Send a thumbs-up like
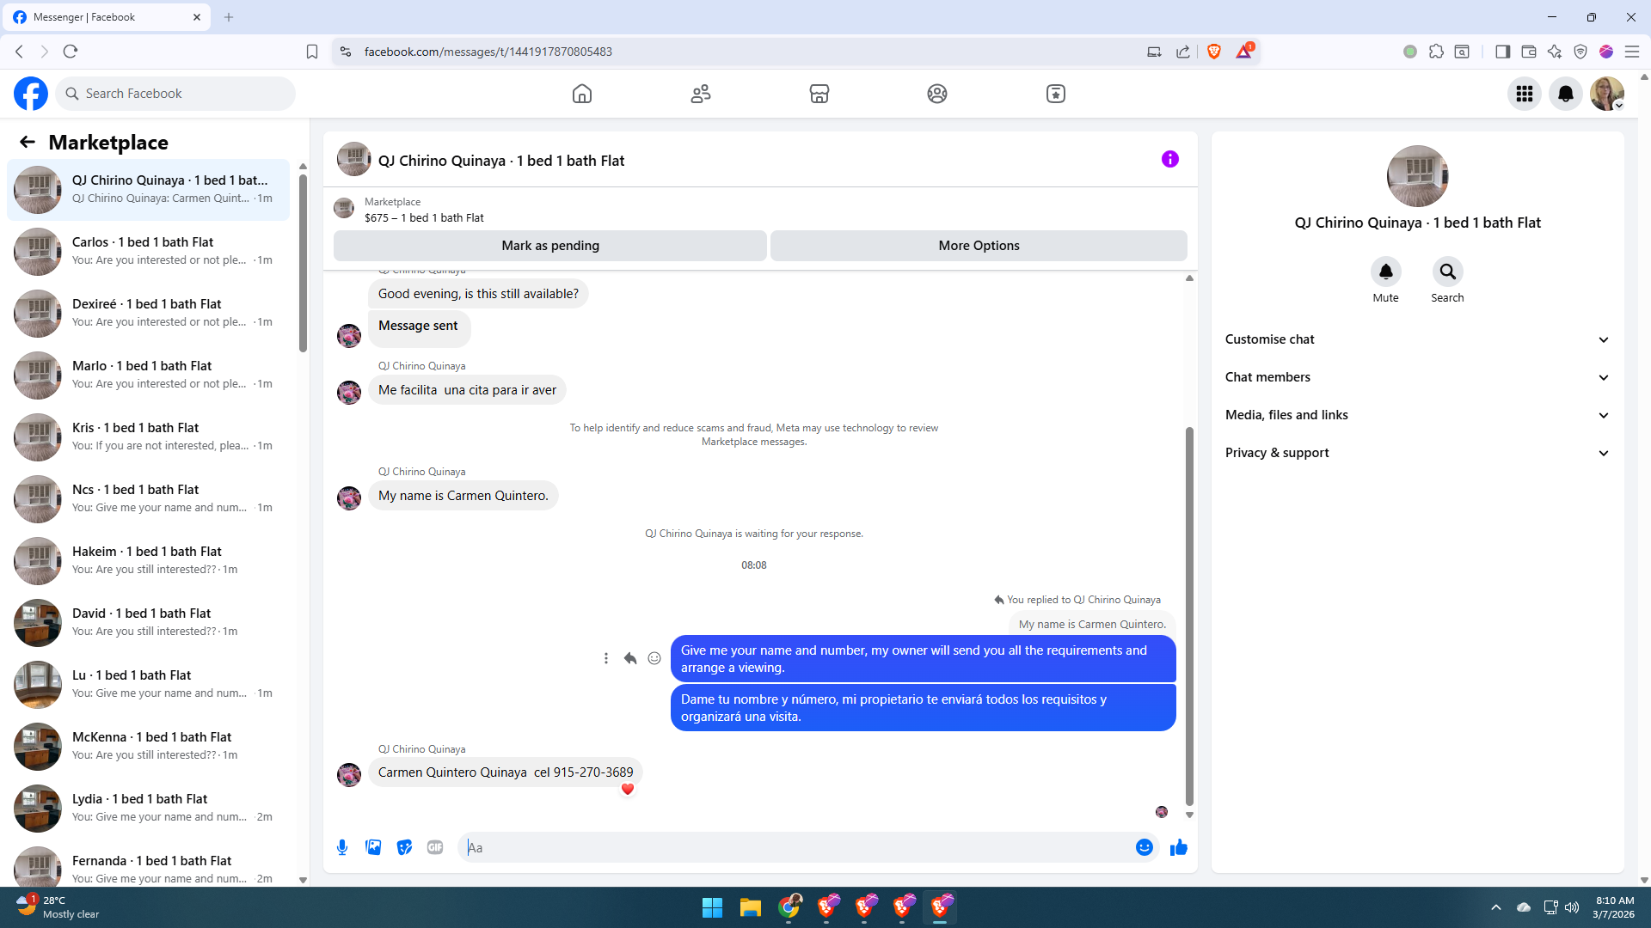1651x928 pixels. pyautogui.click(x=1179, y=847)
